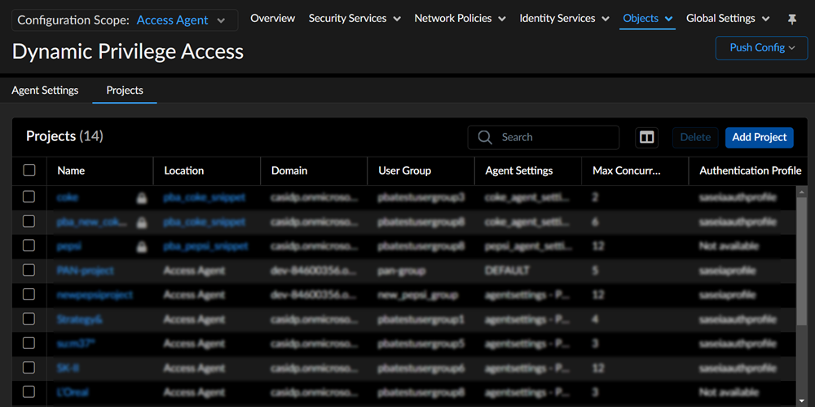This screenshot has width=815, height=407.
Task: Click the Add Project button
Action: (759, 137)
